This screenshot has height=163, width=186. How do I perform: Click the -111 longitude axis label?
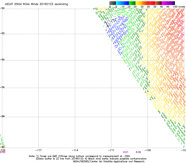[111, 150]
